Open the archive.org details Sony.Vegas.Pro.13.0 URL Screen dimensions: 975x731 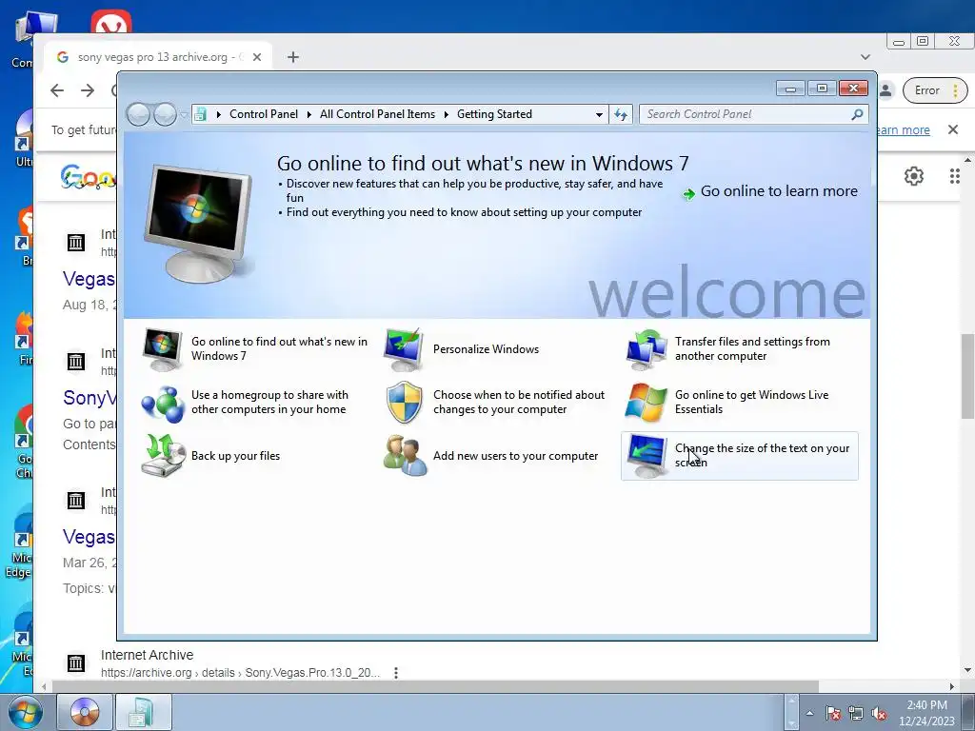(x=240, y=673)
